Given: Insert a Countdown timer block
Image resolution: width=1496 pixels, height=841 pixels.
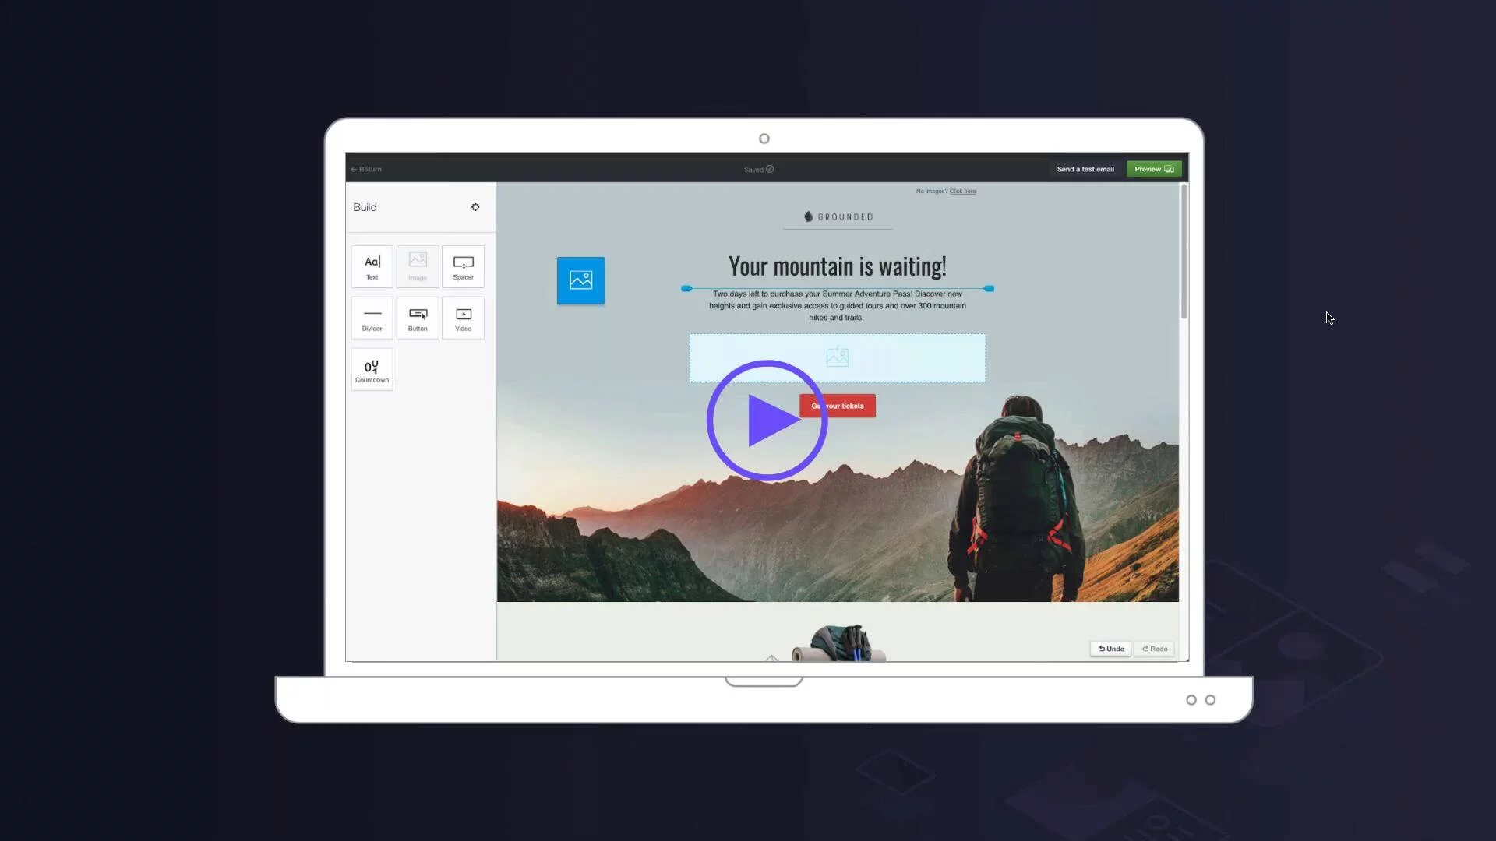Looking at the screenshot, I should click(372, 369).
